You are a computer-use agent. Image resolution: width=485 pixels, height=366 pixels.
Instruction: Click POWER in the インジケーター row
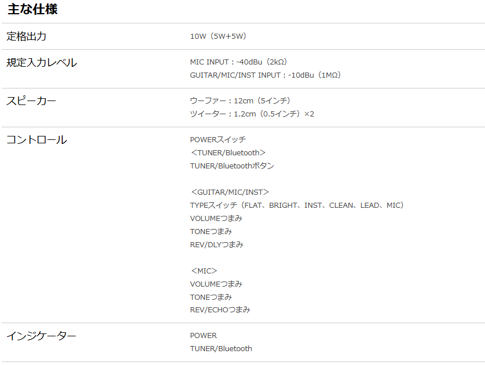pos(204,335)
